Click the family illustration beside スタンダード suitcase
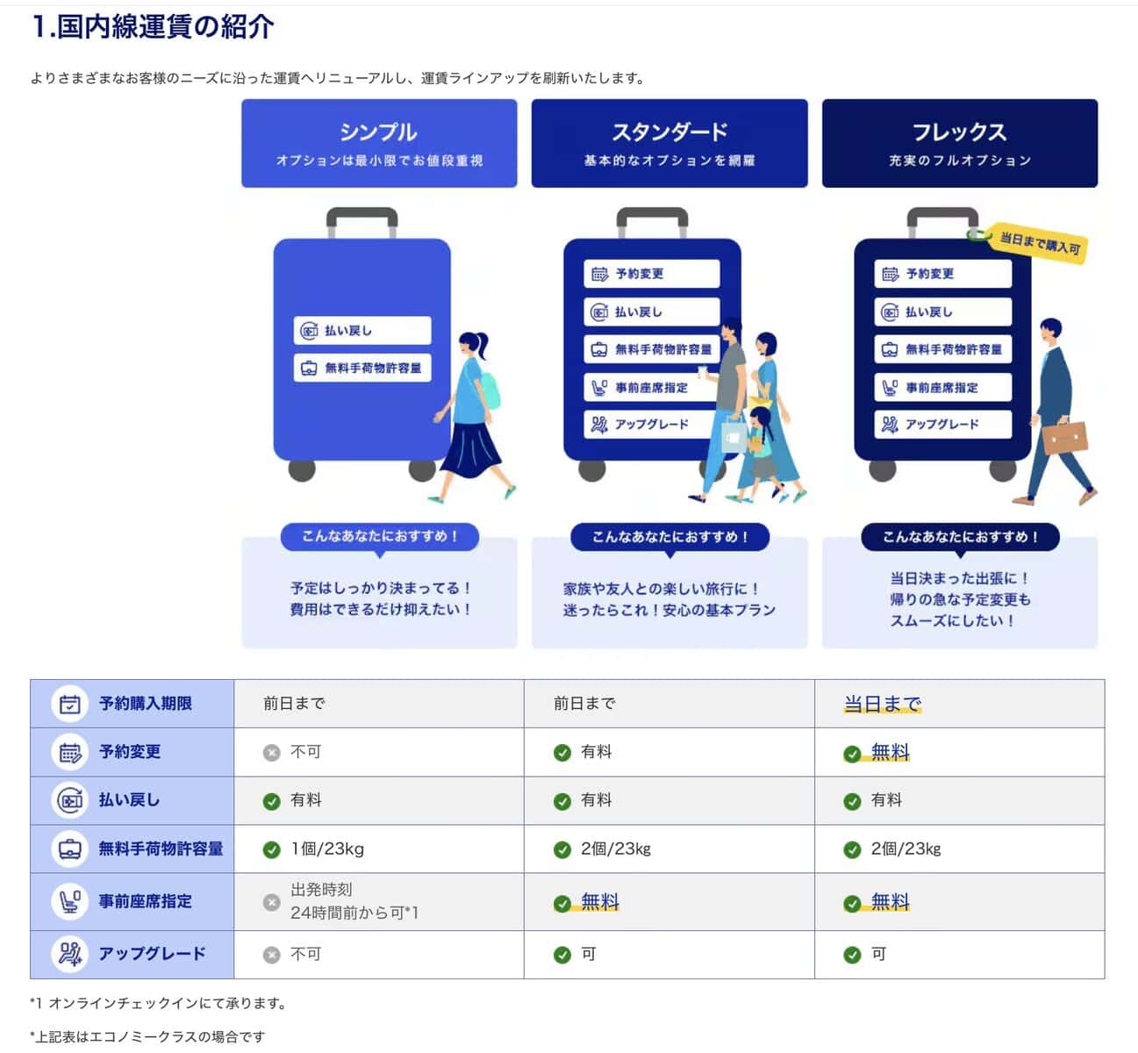Viewport: 1138px width, 1053px height. (x=746, y=412)
